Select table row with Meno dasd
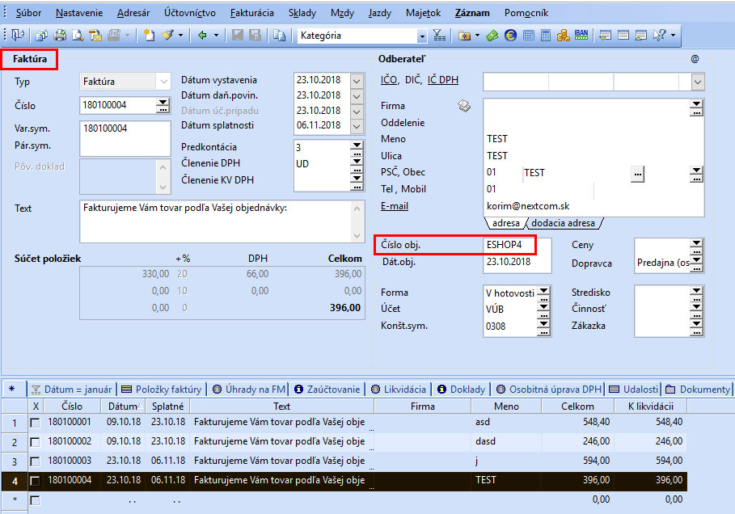The width and height of the screenshot is (735, 514). 344,442
